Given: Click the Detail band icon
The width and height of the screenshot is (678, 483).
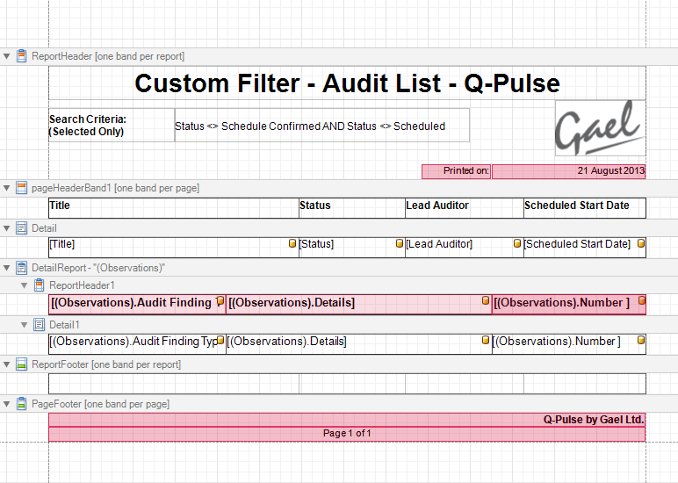Looking at the screenshot, I should coord(22,228).
